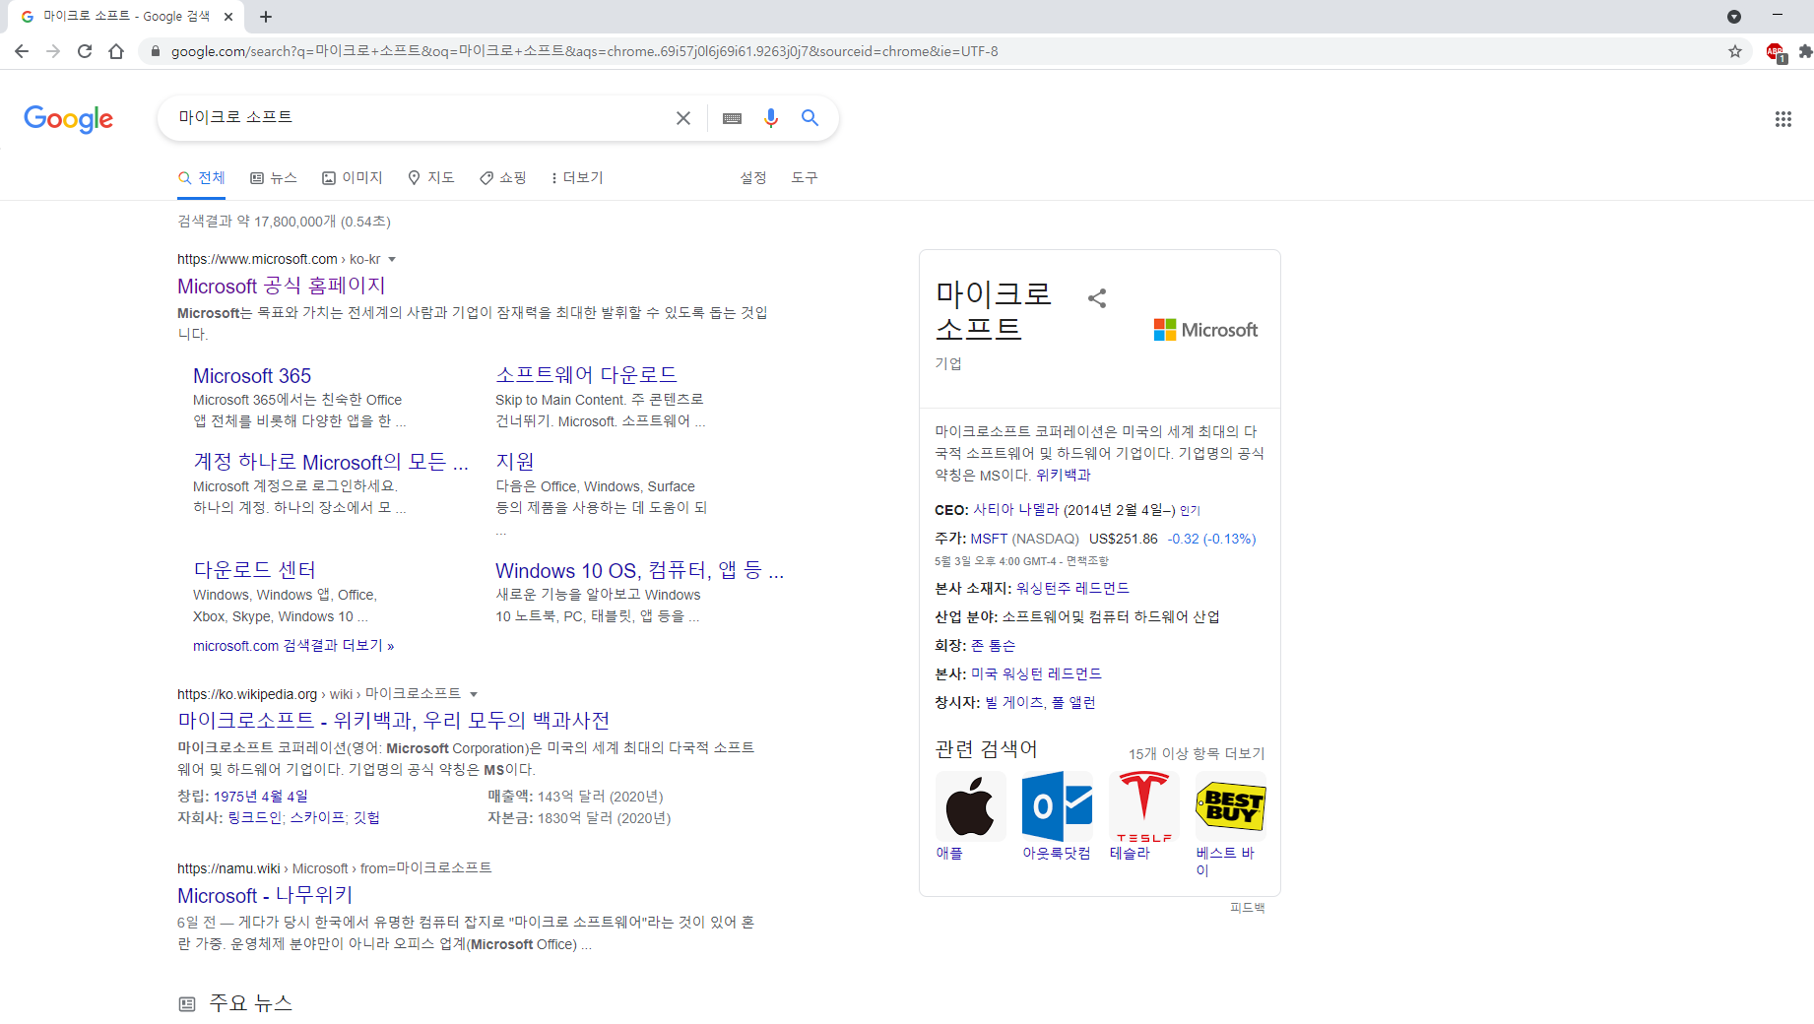Click the CEO 사티아 나델라 link

pos(1016,510)
